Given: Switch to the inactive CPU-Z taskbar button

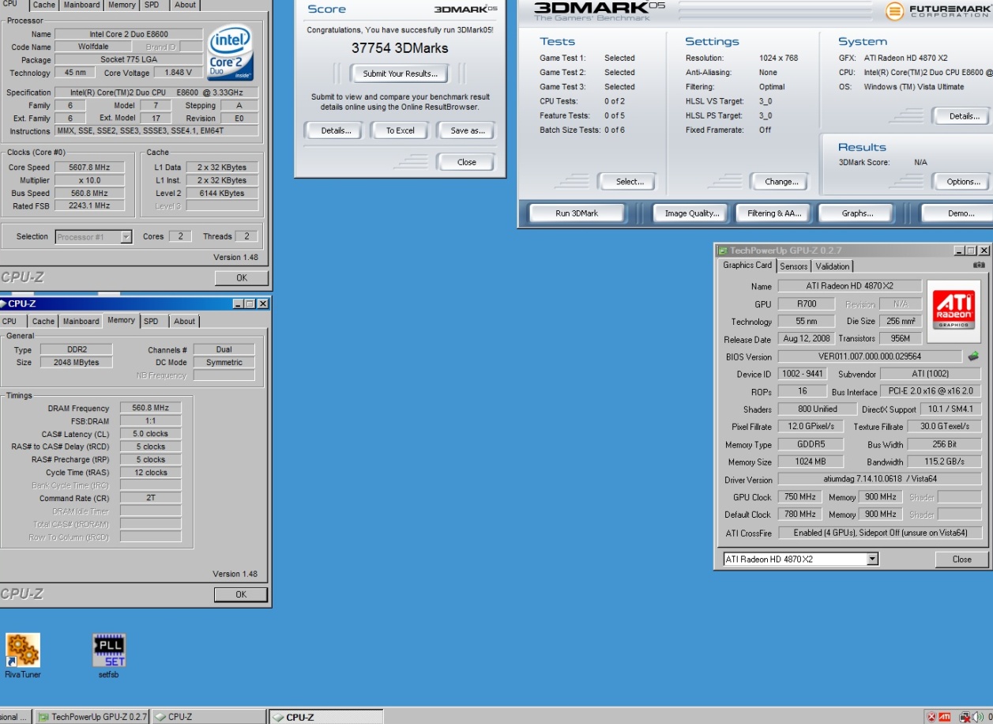Looking at the screenshot, I should coord(209,717).
